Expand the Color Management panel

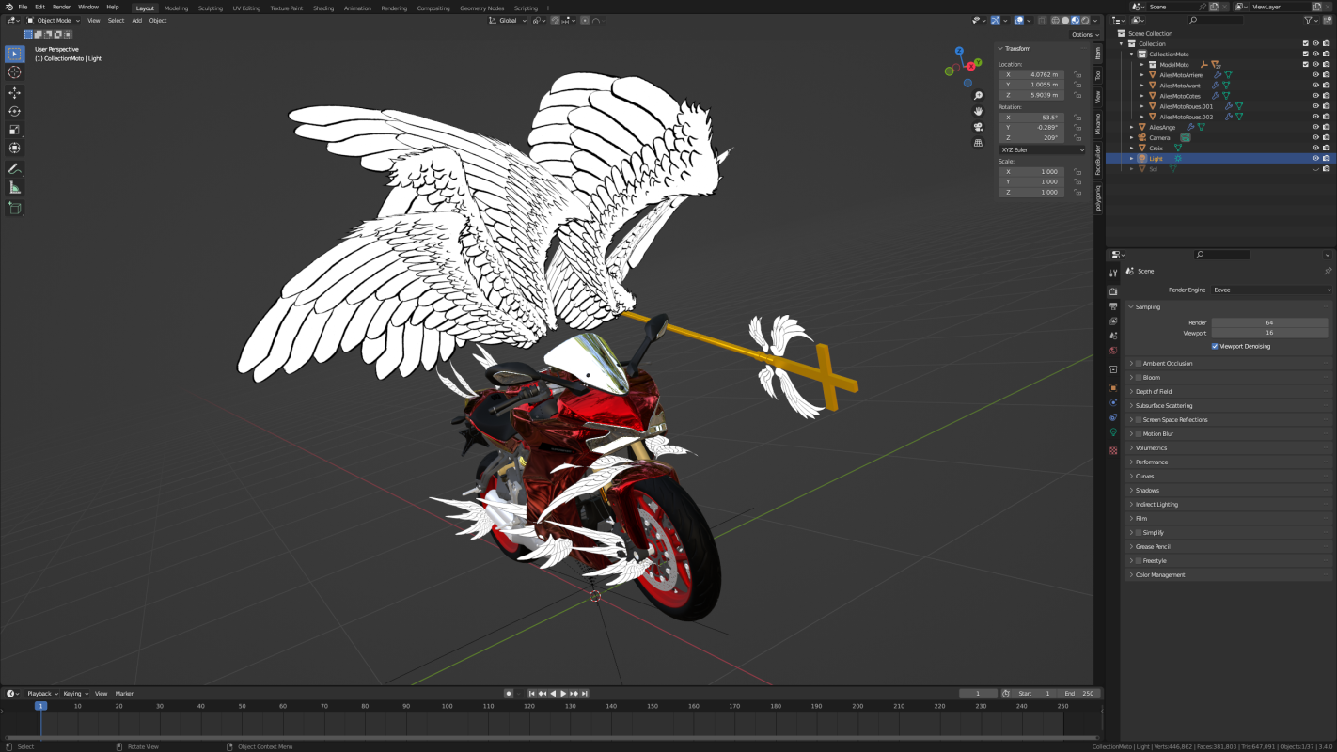pyautogui.click(x=1159, y=575)
